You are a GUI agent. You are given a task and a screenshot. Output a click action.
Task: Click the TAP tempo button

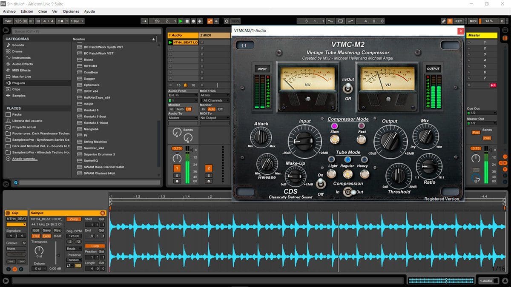[8, 21]
